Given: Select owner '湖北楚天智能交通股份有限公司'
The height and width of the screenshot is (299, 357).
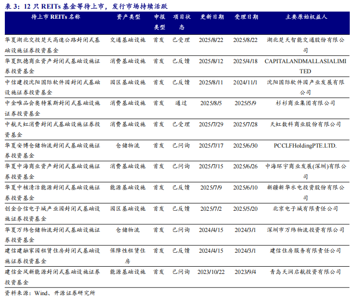Looking at the screenshot, I should pos(305,45).
